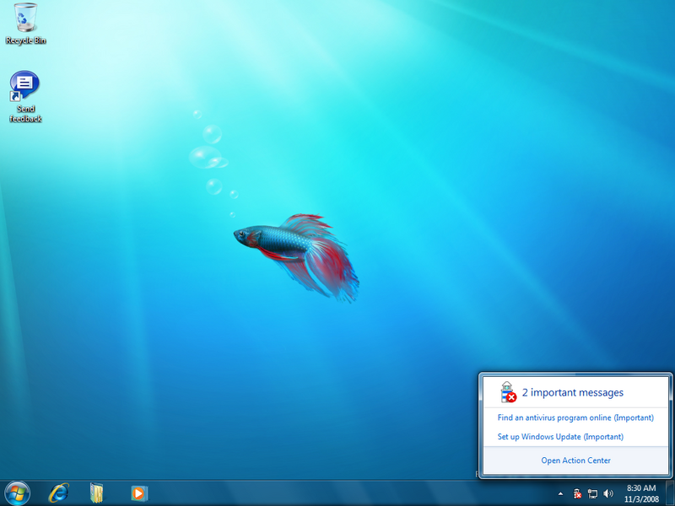Click the 2 important messages heading
The image size is (675, 506).
572,392
